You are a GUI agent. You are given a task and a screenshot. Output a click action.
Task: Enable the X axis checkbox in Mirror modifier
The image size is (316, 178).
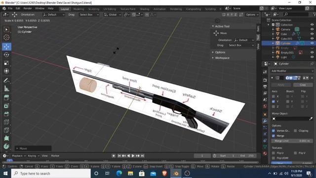click(273, 96)
